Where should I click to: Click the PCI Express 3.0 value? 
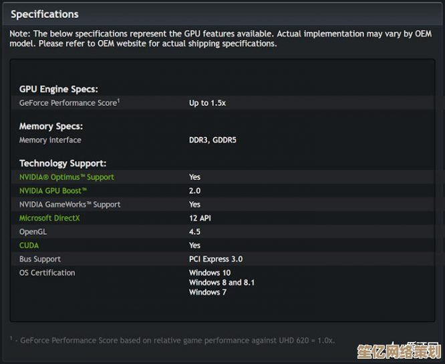[x=216, y=259]
